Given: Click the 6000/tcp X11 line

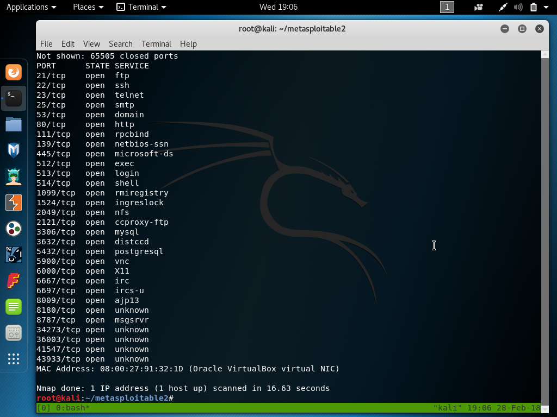Looking at the screenshot, I should 83,271.
